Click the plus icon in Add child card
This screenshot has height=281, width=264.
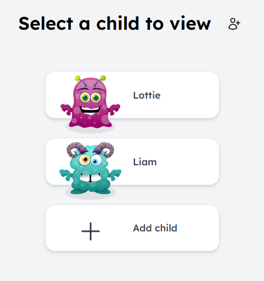point(90,231)
